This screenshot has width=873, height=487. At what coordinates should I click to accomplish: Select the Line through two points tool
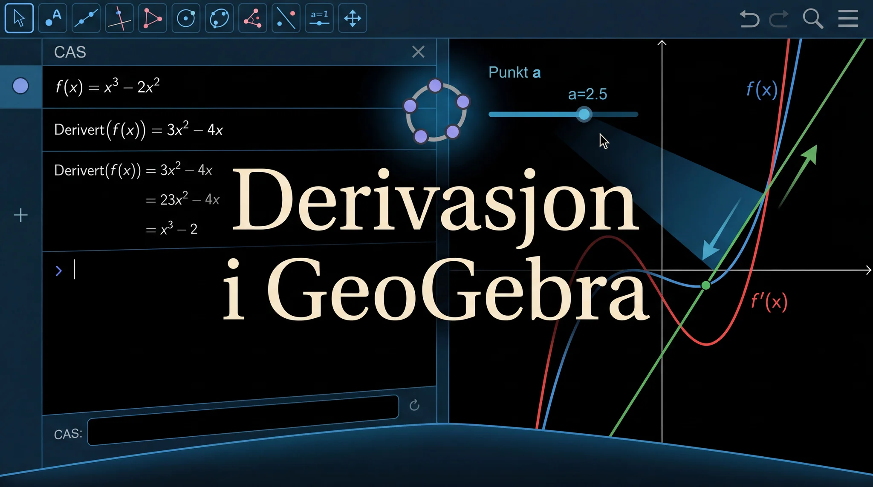(86, 18)
